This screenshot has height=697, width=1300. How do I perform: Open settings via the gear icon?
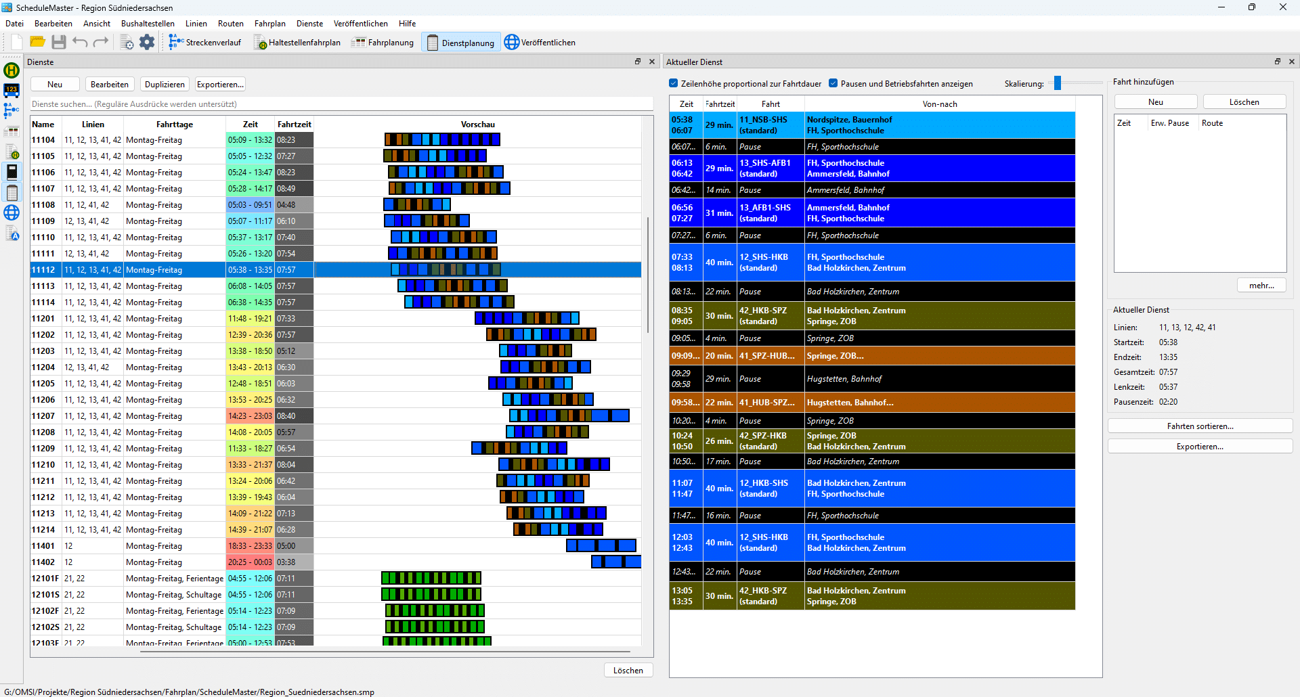pos(147,42)
